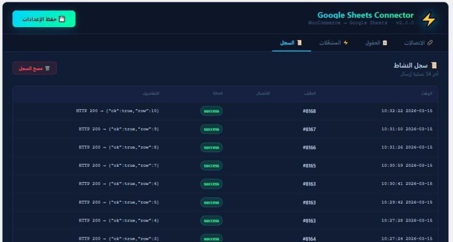453x242 pixels.
Task: Click the success badge for order #8165
Action: pos(211,166)
